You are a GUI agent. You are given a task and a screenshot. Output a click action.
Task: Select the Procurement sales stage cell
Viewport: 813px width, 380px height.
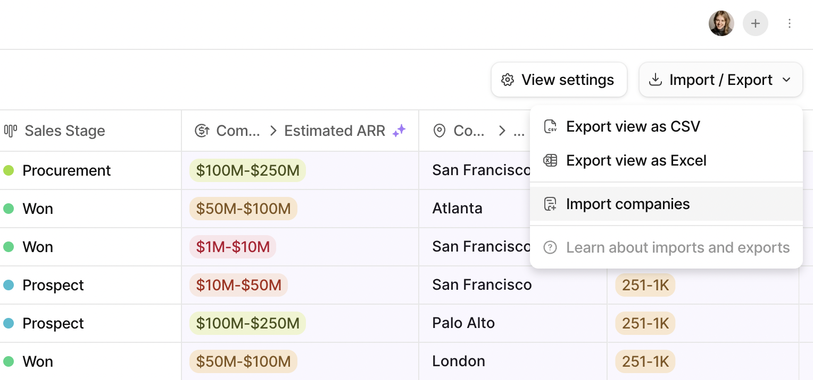tap(90, 170)
